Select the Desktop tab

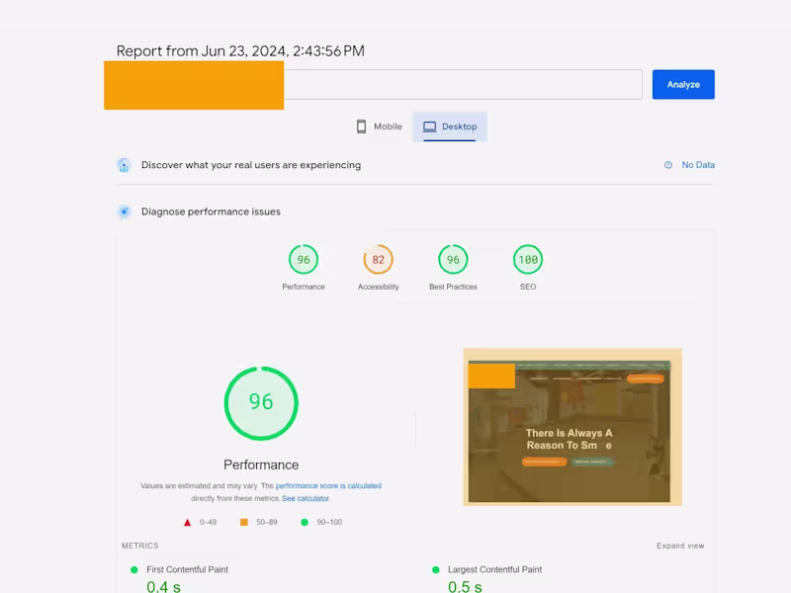[x=450, y=127]
